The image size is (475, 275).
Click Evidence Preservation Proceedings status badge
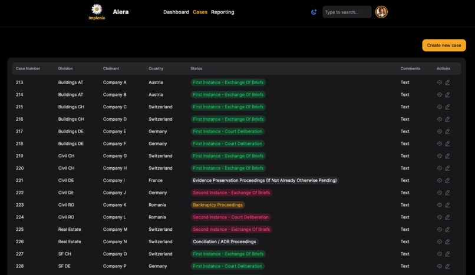(x=265, y=180)
